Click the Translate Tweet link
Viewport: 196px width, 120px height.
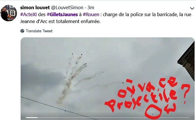point(39,31)
